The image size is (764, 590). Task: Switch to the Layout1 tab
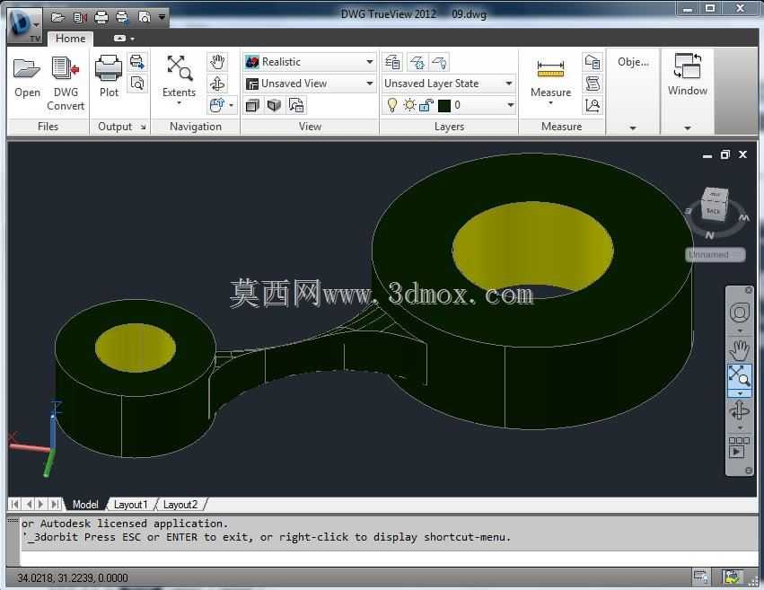tap(130, 505)
